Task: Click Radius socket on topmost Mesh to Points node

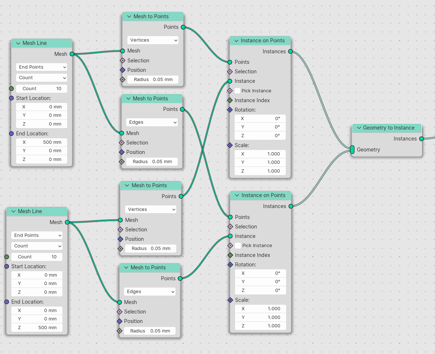Action: click(x=123, y=80)
